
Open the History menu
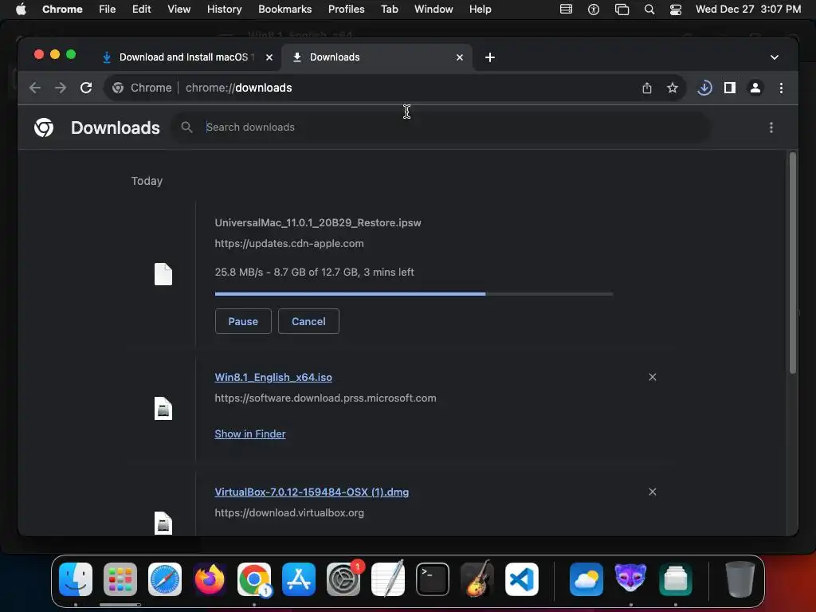[224, 10]
